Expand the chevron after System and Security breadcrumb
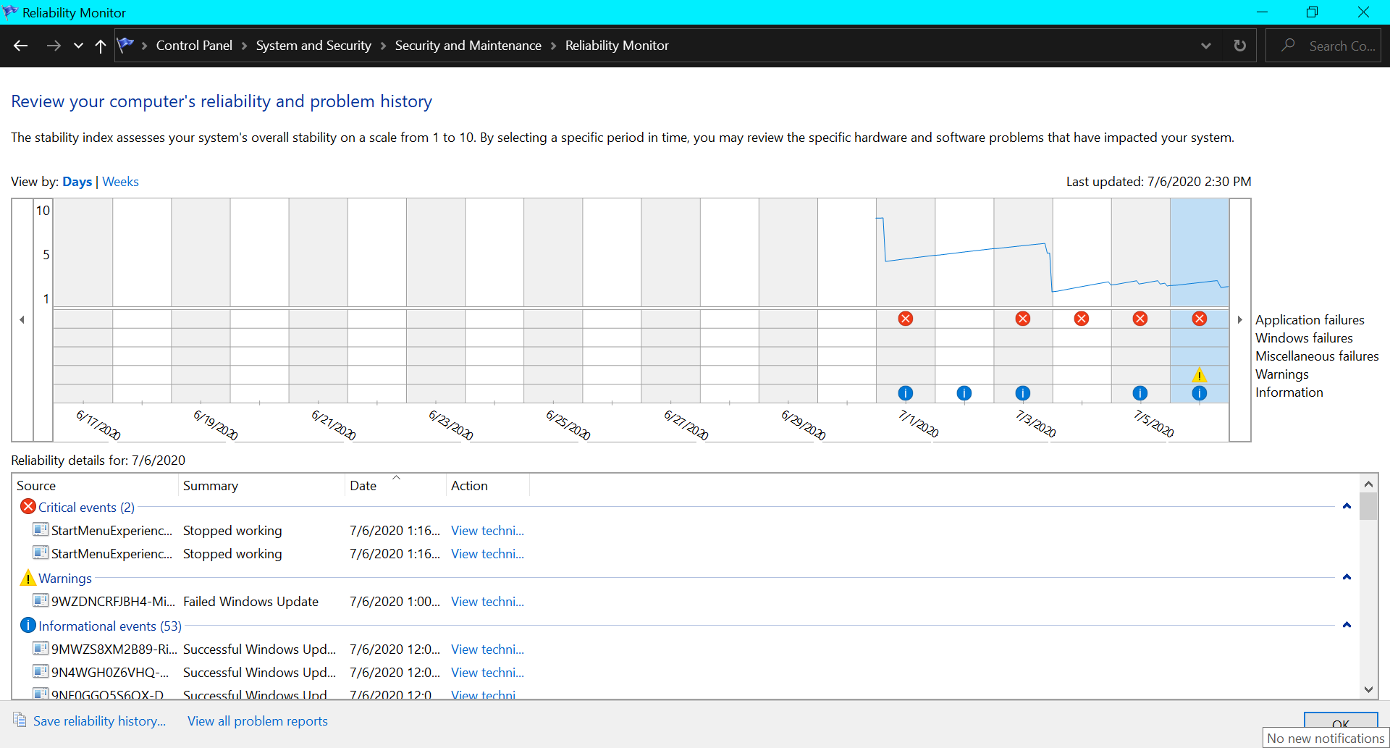Screen dimensions: 1390x748 (x=383, y=46)
